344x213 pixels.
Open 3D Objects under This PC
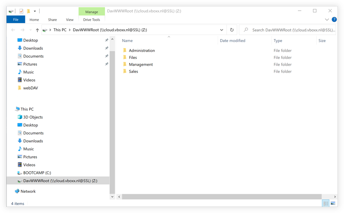point(33,117)
